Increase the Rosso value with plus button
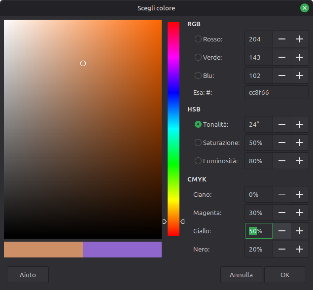 tap(299, 39)
